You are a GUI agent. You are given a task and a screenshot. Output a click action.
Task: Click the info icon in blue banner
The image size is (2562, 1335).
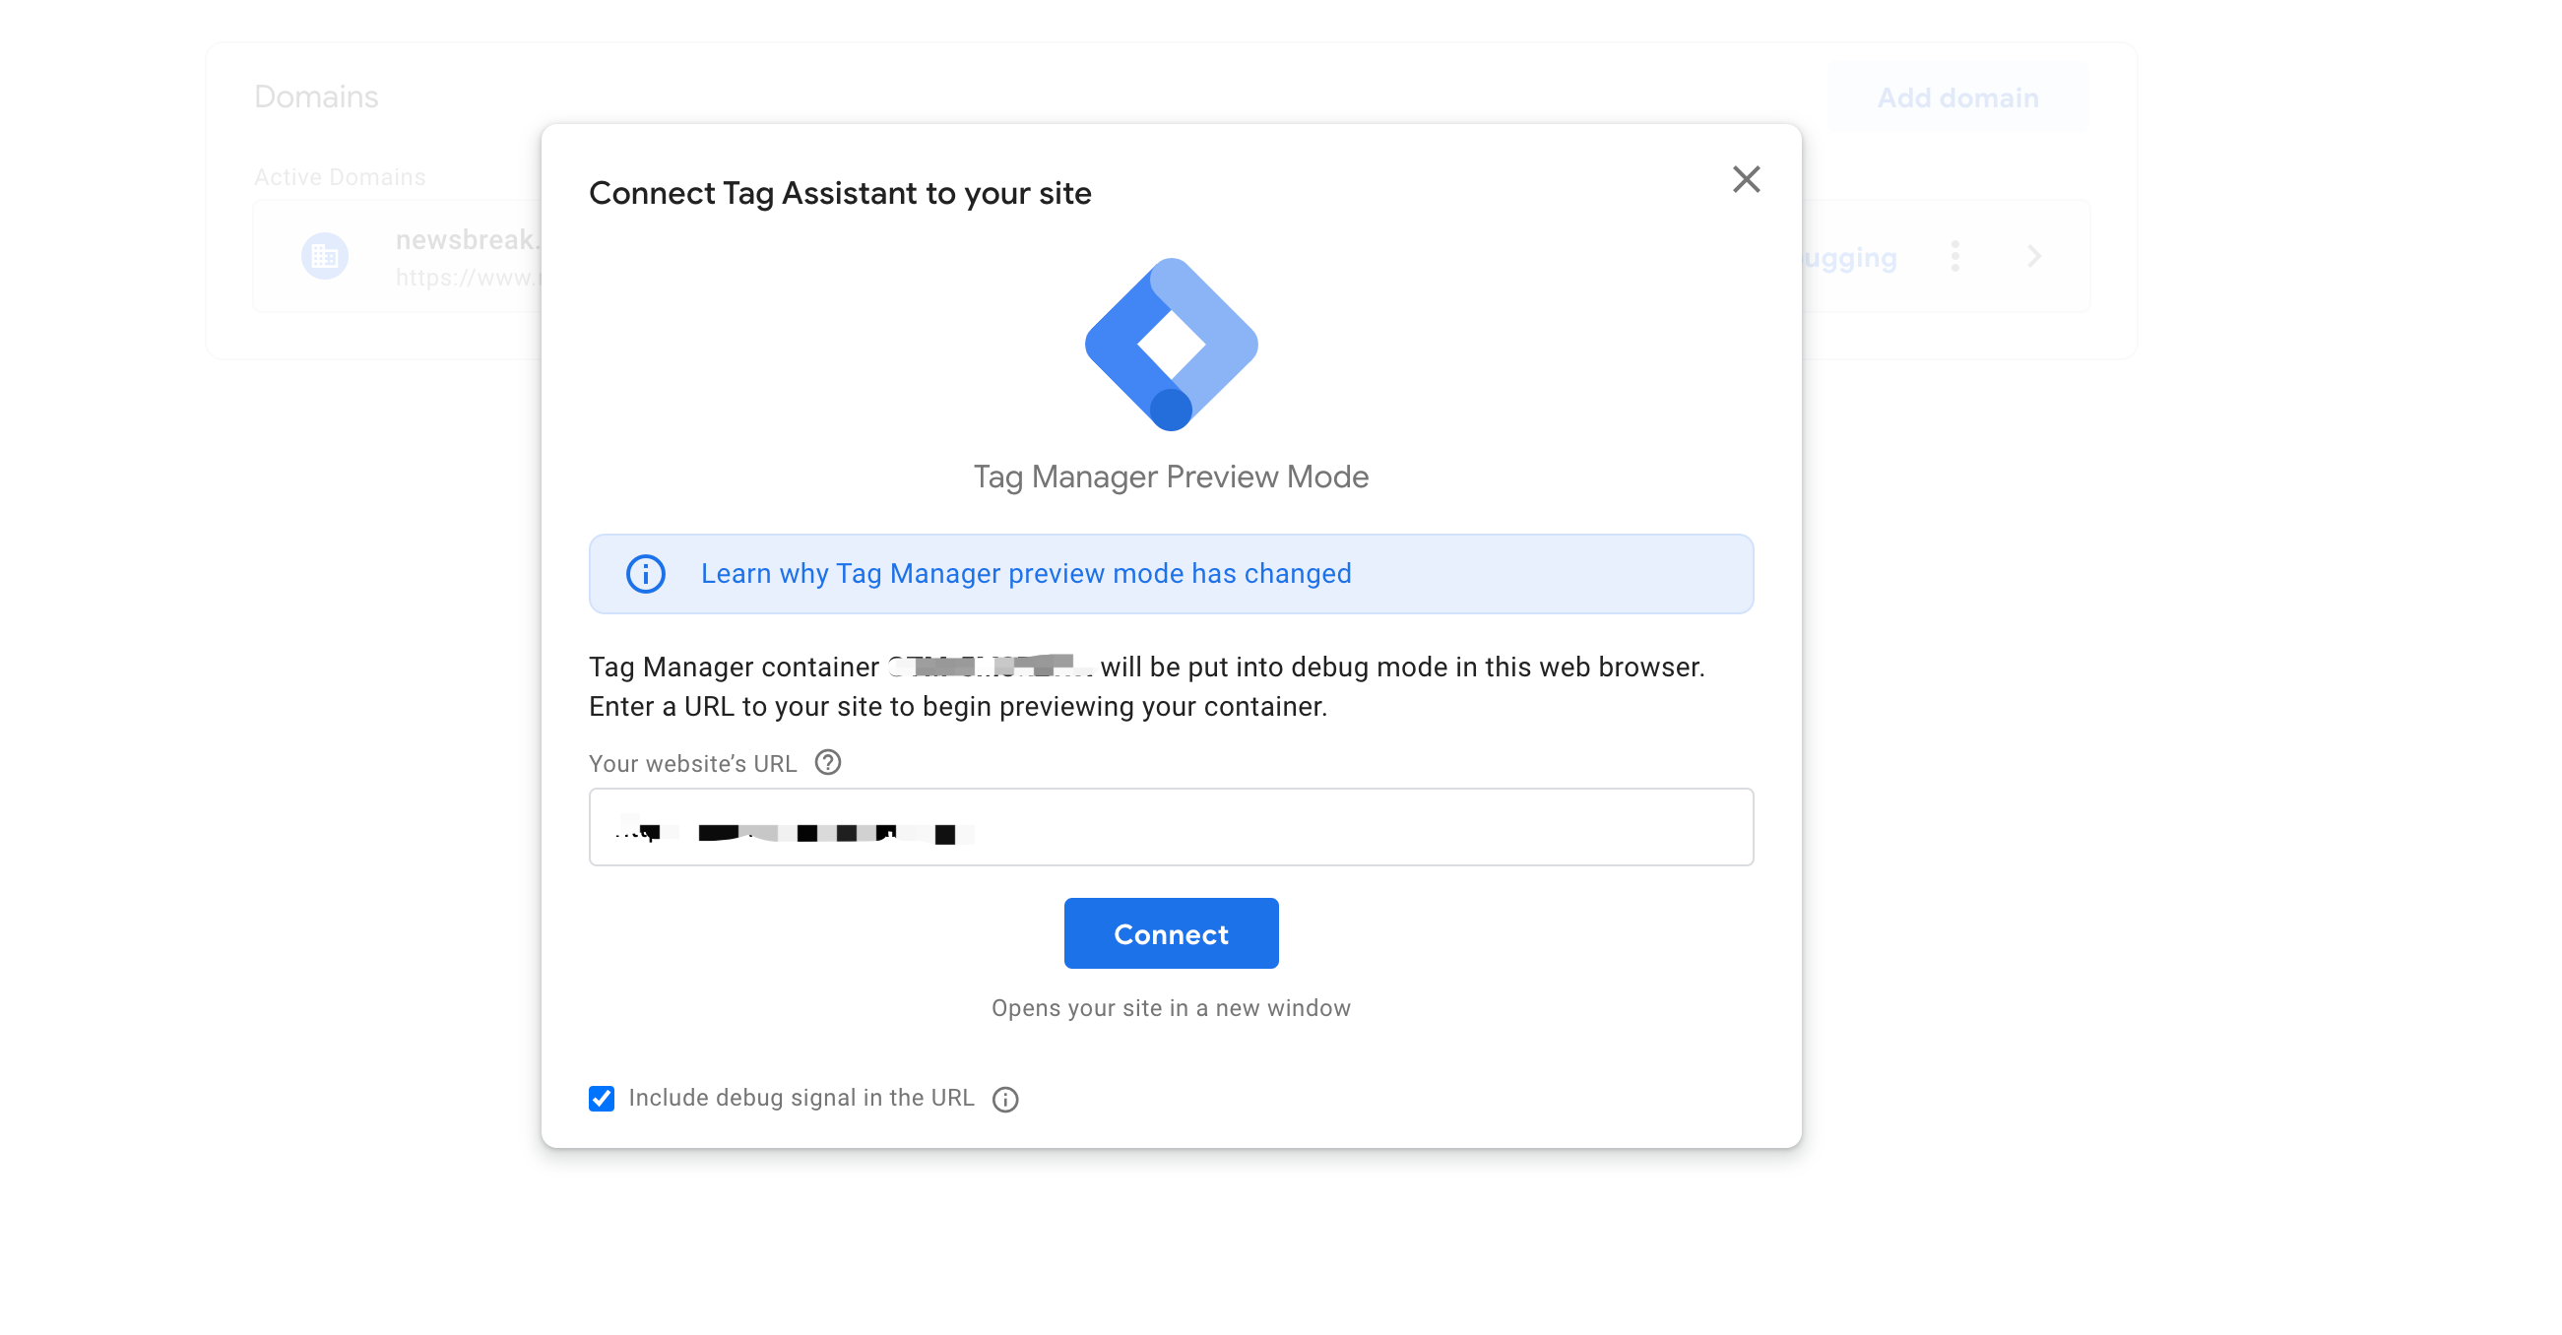(646, 574)
